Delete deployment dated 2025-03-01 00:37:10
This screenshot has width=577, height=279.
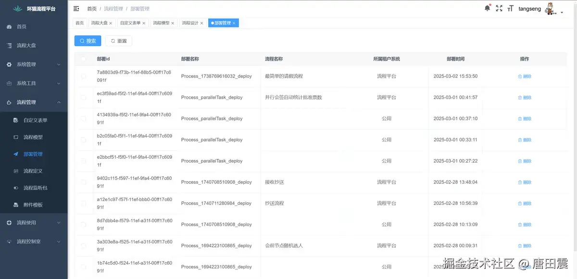click(525, 119)
